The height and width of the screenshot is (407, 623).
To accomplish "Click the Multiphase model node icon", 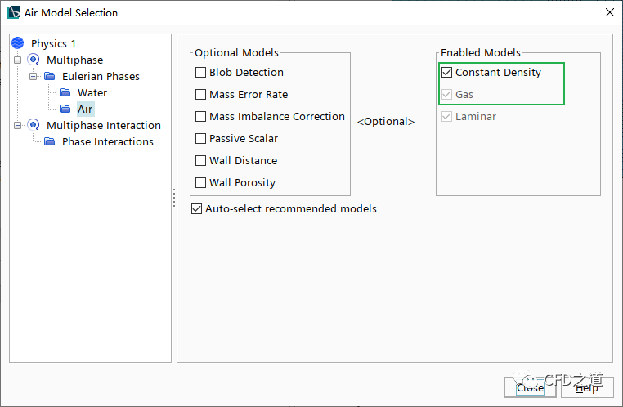I will (x=34, y=60).
